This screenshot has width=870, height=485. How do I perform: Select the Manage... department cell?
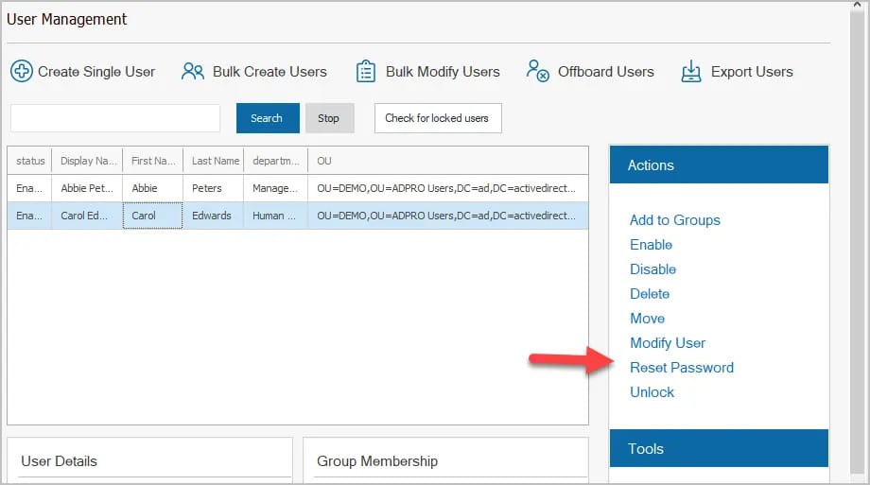point(276,188)
